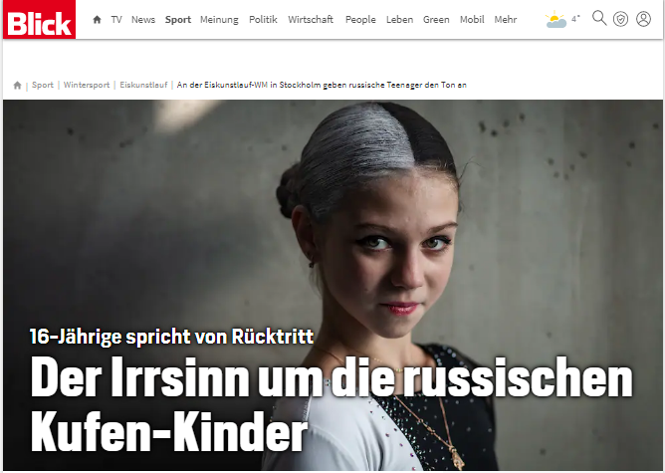Screen dimensions: 665x473
Task: Click the breadcrumb home icon
Action: (17, 86)
